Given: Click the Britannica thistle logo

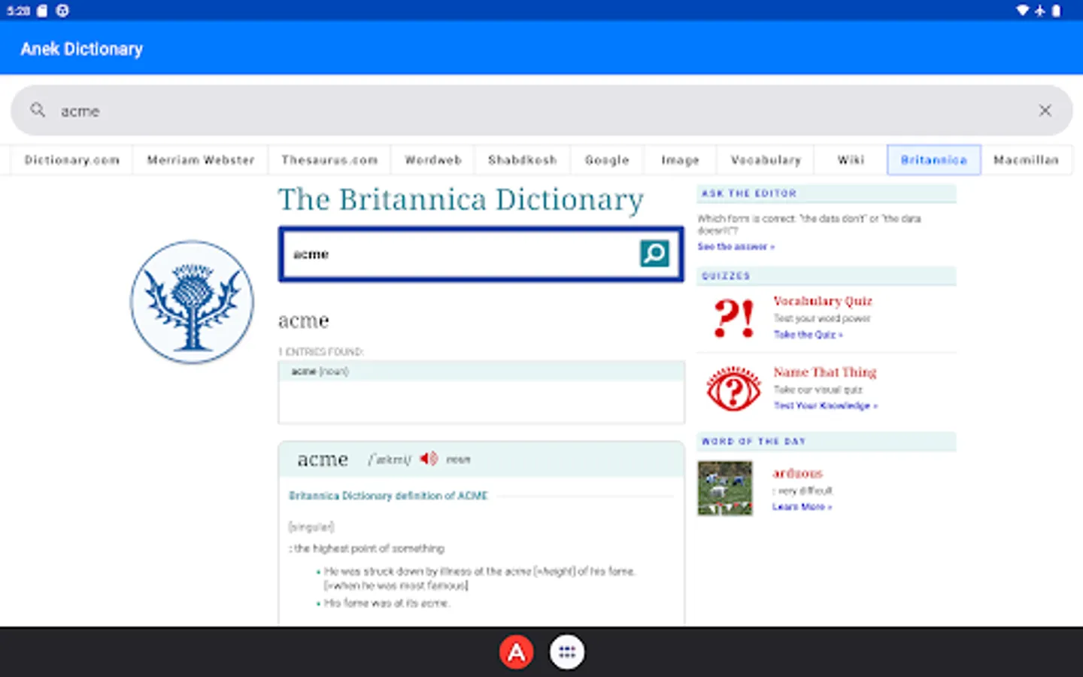Looking at the screenshot, I should (x=192, y=302).
